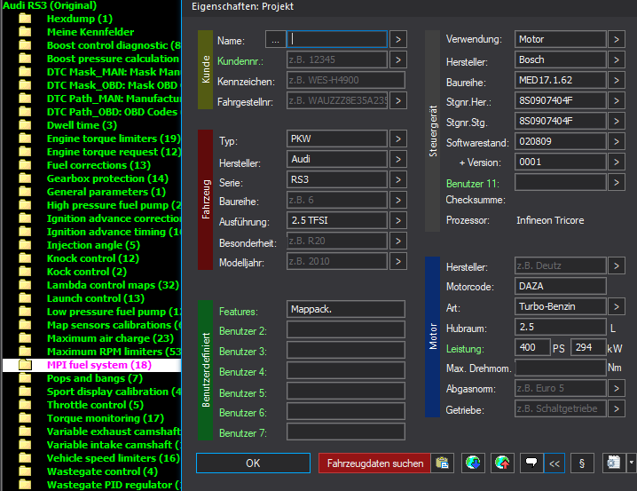The height and width of the screenshot is (491, 637).
Task: Click the double-chevron collapse button
Action: click(x=554, y=463)
